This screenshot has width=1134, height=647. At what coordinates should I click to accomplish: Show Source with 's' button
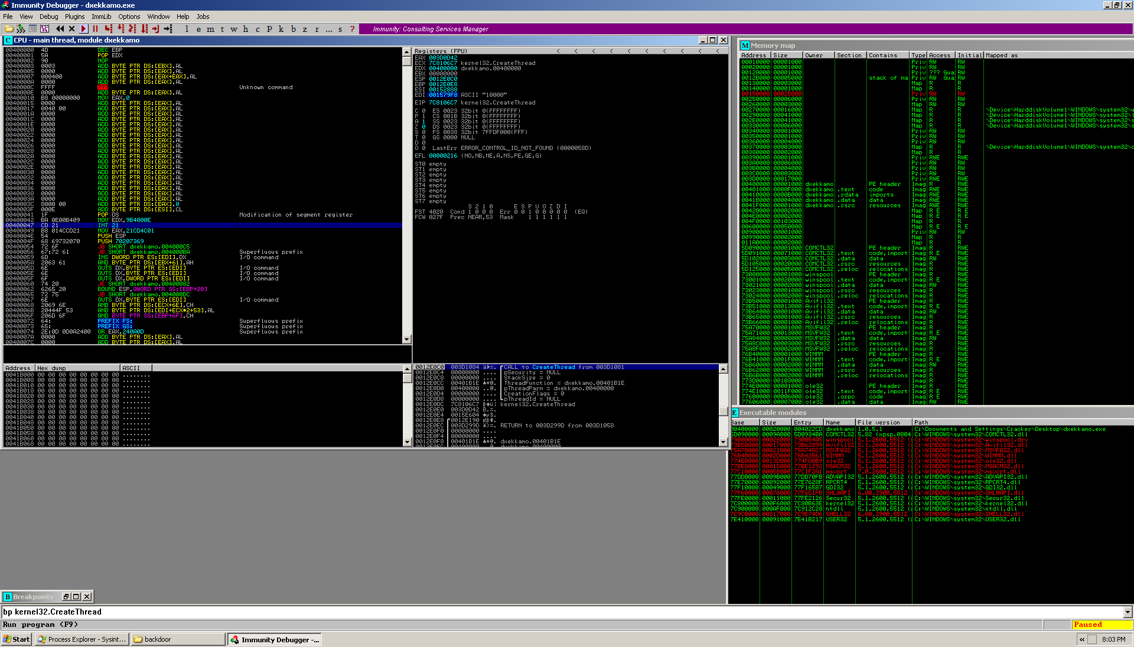(340, 28)
